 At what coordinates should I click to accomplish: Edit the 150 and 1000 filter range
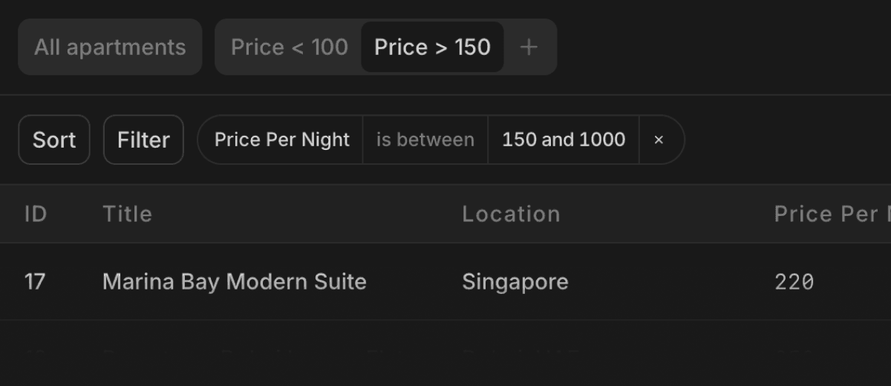coord(564,140)
